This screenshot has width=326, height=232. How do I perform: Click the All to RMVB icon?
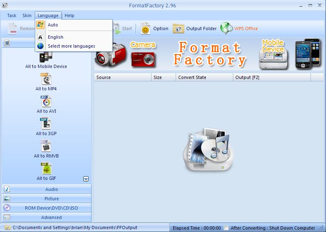(x=45, y=146)
